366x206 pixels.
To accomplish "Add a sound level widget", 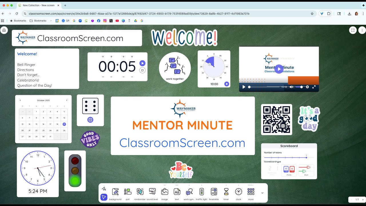I will (152, 194).
